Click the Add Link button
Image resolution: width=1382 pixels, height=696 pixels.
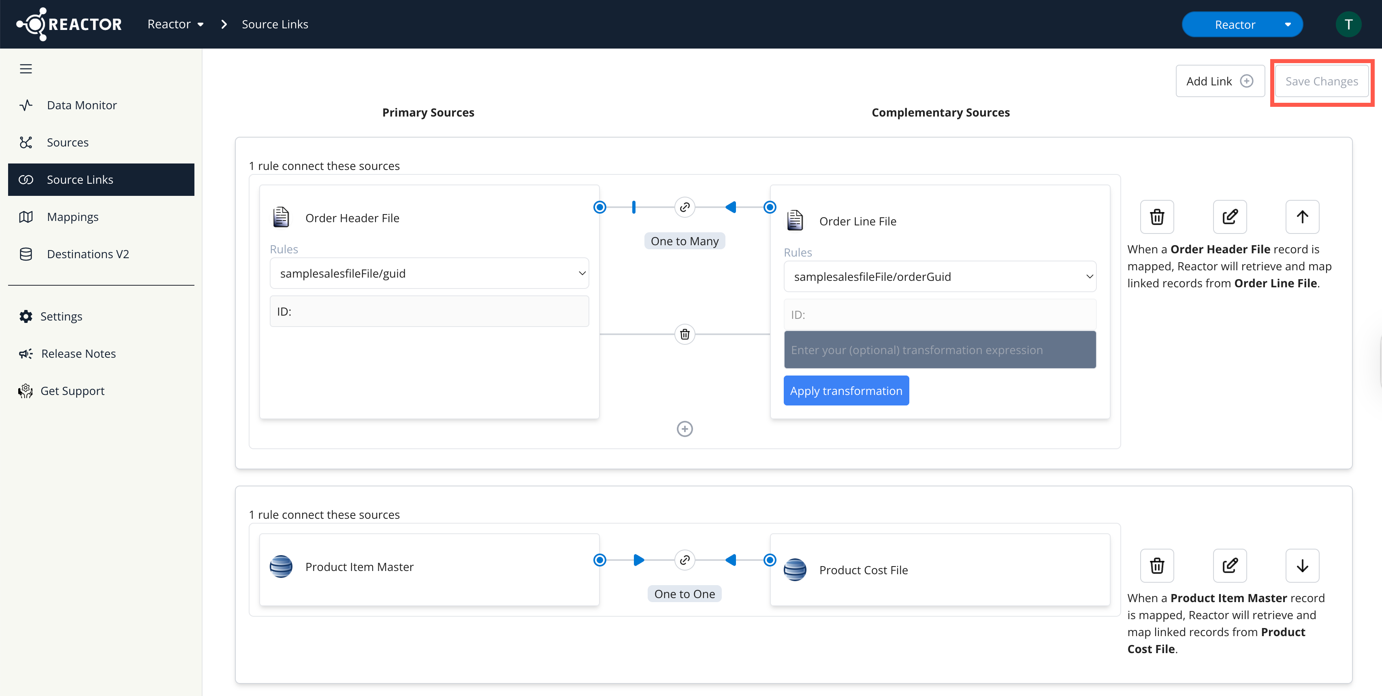[1220, 81]
